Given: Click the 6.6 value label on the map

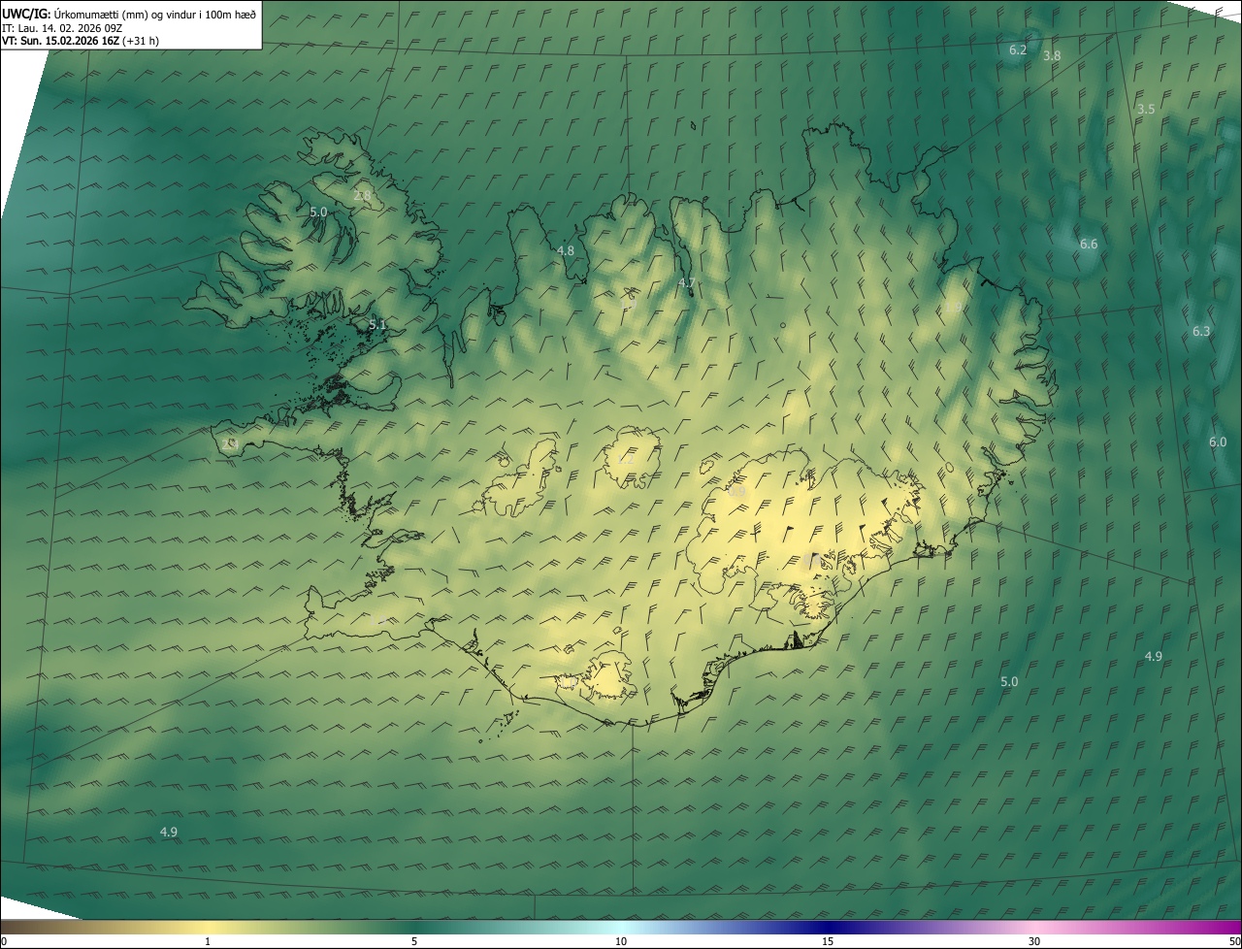Looking at the screenshot, I should click(x=1089, y=245).
